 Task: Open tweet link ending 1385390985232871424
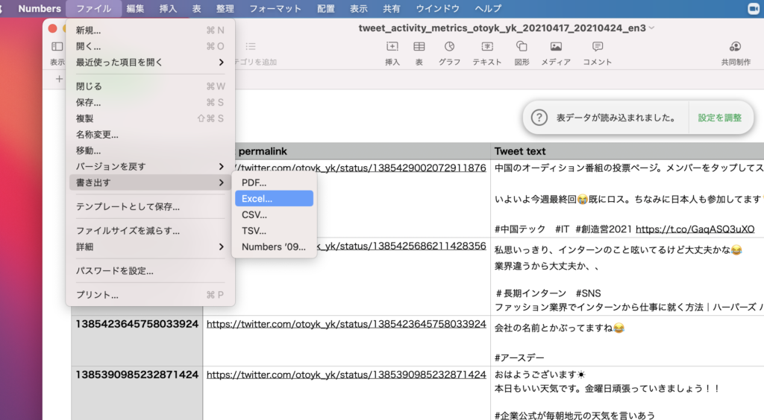point(346,375)
